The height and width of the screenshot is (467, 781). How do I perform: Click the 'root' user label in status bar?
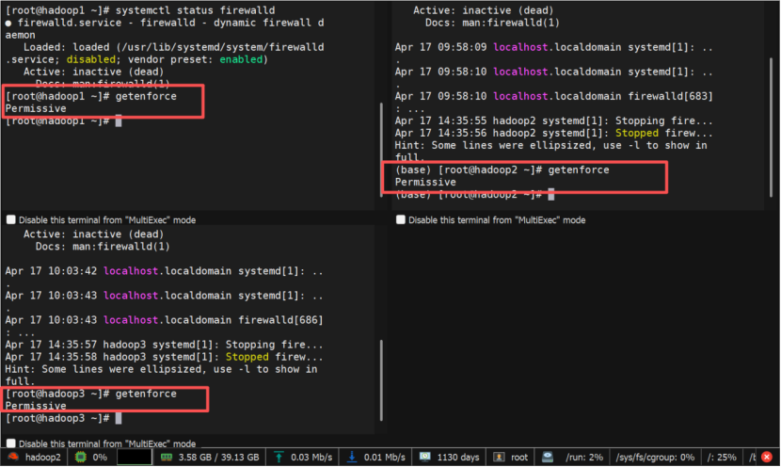pyautogui.click(x=519, y=457)
